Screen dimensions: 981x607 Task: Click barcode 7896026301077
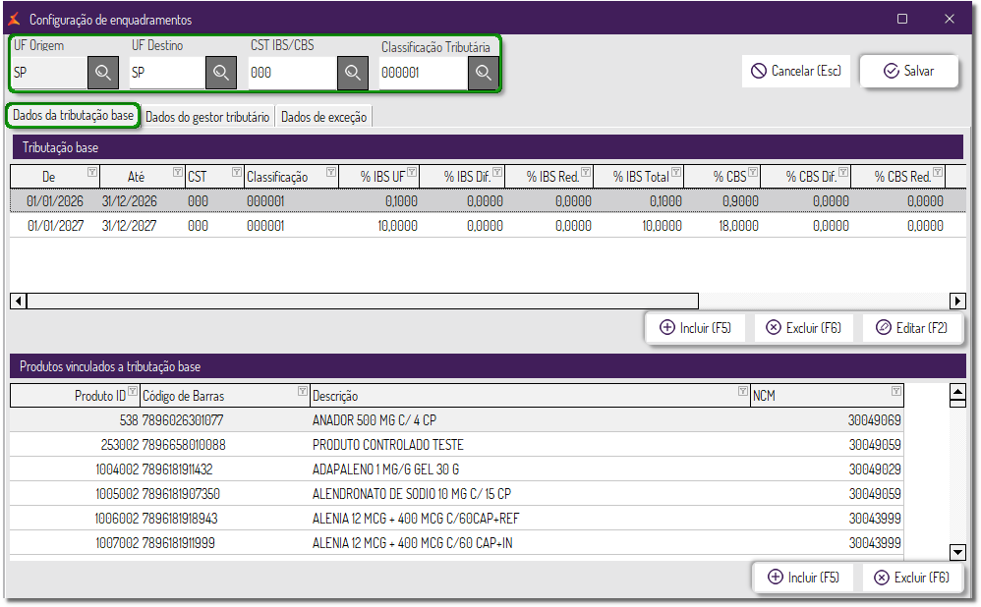click(x=183, y=420)
